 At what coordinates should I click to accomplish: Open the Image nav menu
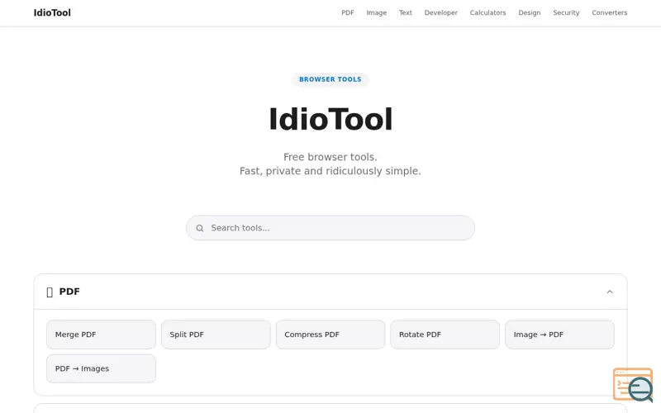coord(377,12)
